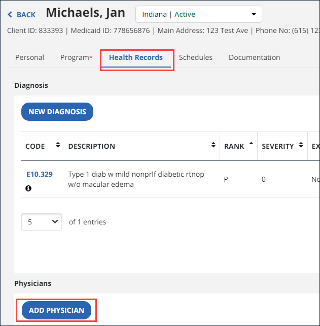Toggle the RANK column sort arrow
Screen dimensions: 320x326
pyautogui.click(x=250, y=146)
